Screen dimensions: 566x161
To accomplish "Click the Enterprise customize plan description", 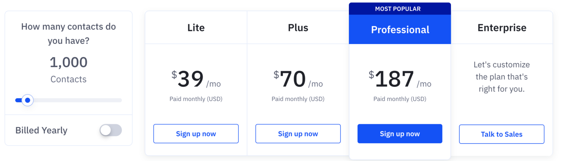I will coord(502,77).
